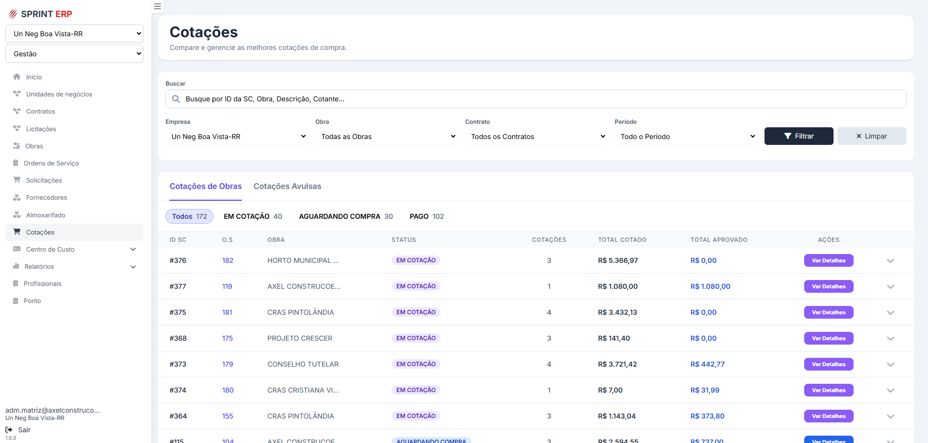Image resolution: width=928 pixels, height=443 pixels.
Task: Select the Todos 172 status filter
Action: click(189, 216)
